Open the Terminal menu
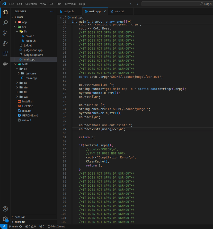Screen dimensions: 213x229 (70, 4)
